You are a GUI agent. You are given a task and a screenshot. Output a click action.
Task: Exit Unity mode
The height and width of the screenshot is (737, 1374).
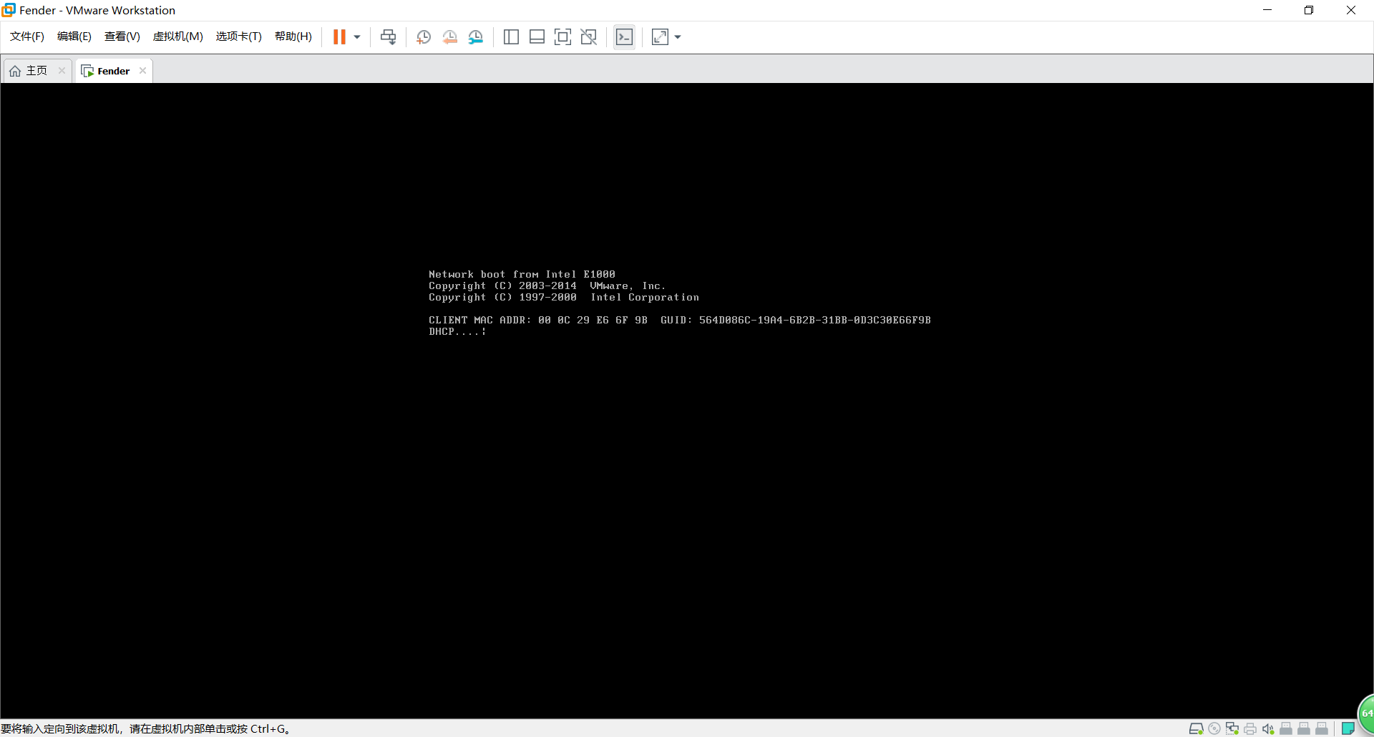[588, 36]
